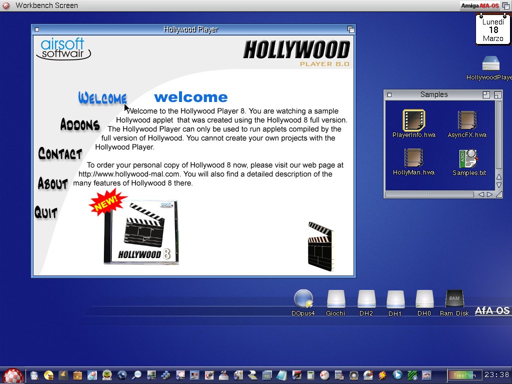Viewport: 512px width, 384px height.
Task: Click the DH1 drive icon
Action: point(395,299)
